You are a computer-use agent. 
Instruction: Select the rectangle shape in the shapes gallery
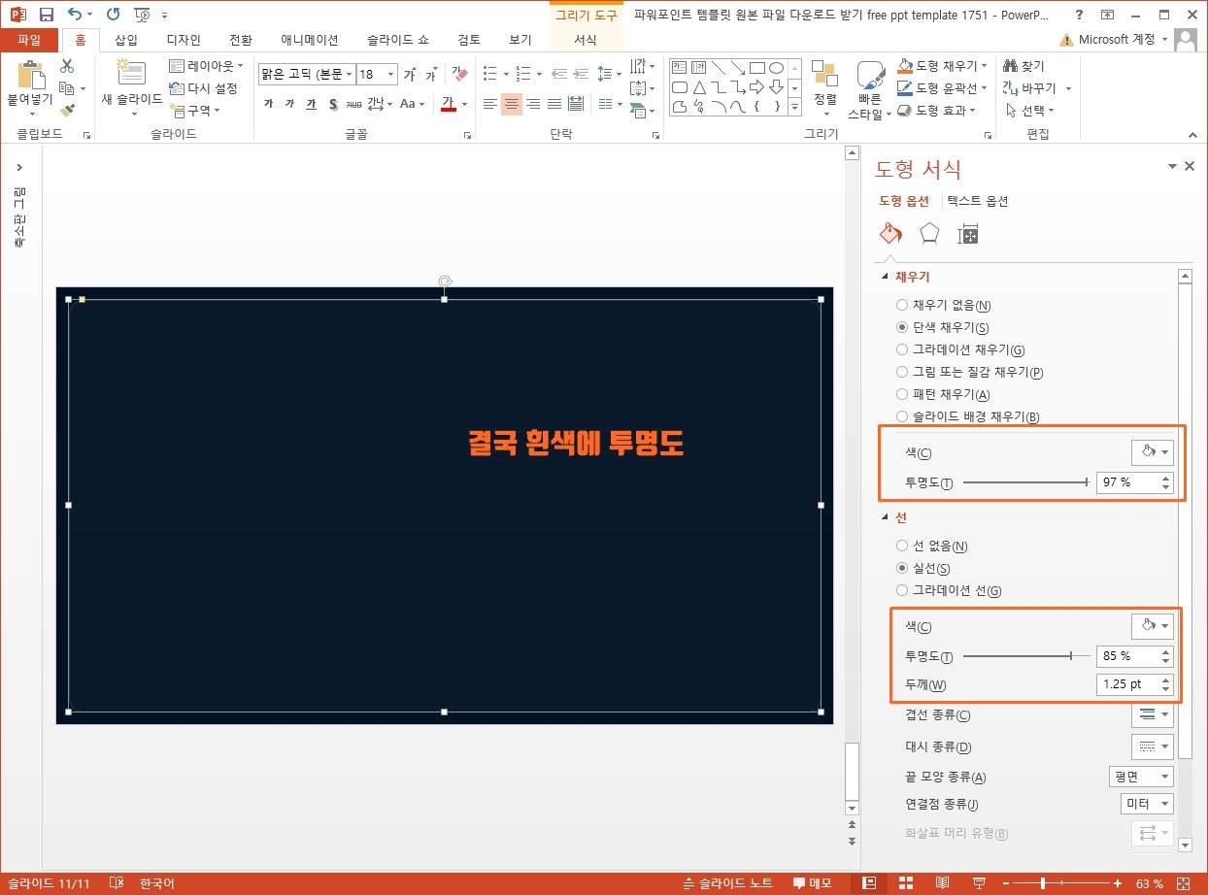(757, 67)
